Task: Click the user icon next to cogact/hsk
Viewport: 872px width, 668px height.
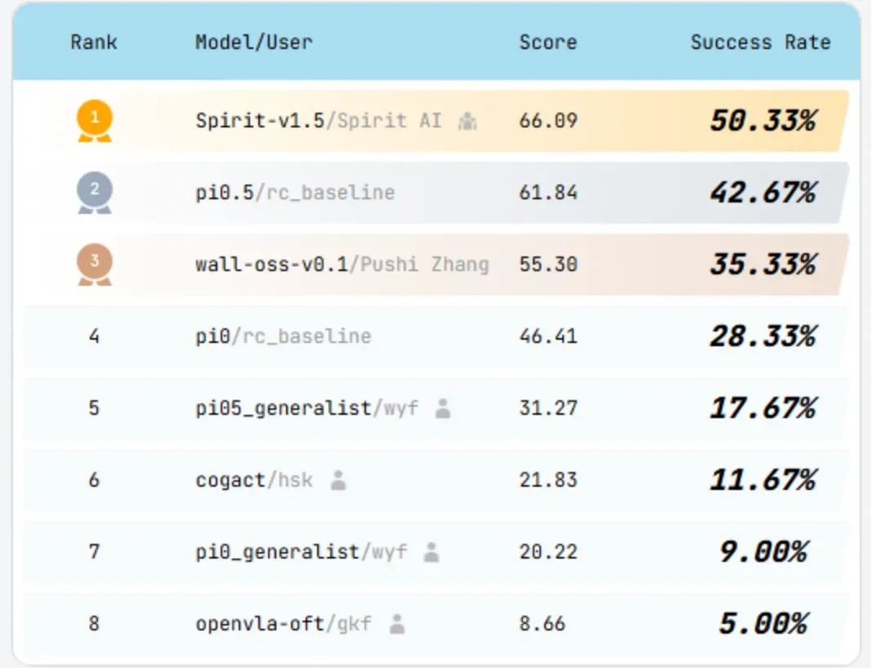Action: point(338,480)
